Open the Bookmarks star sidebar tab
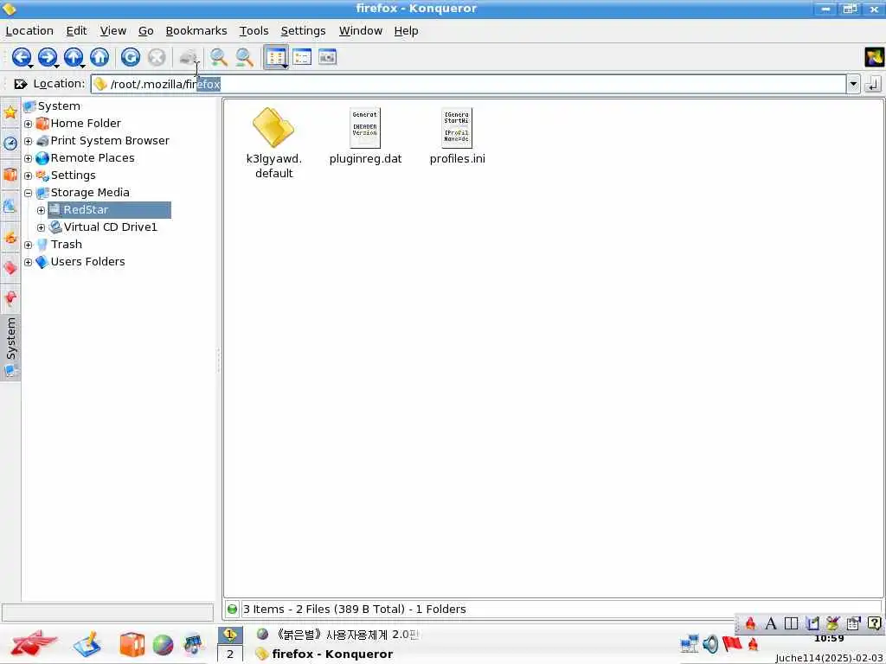 [x=10, y=112]
